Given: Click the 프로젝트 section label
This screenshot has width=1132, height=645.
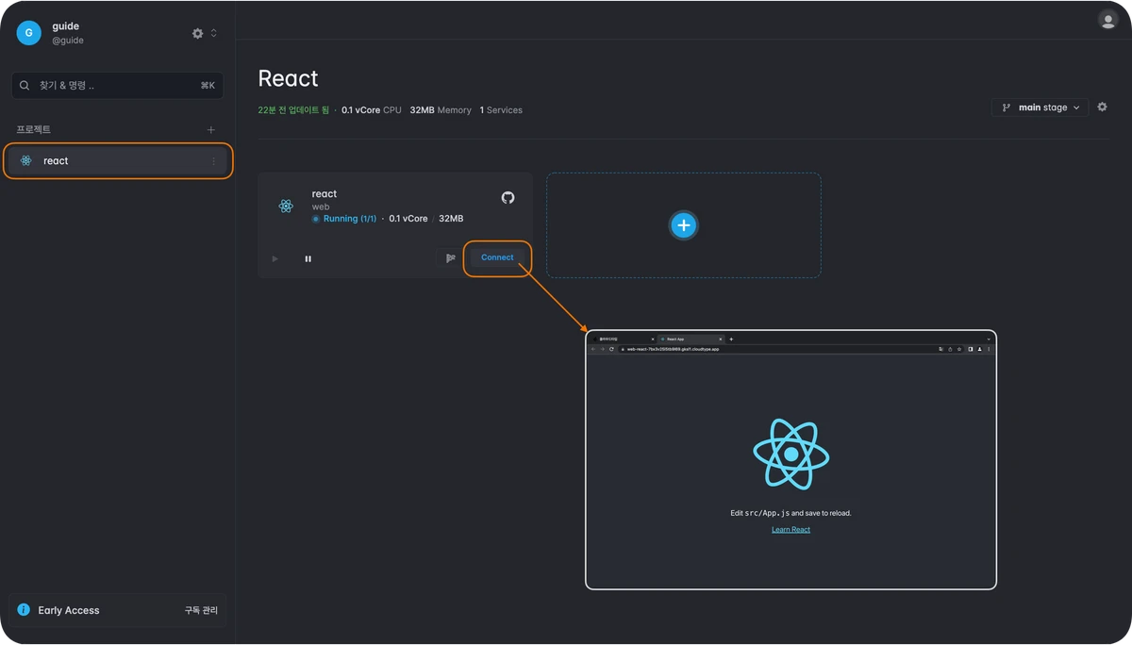Looking at the screenshot, I should (x=33, y=130).
